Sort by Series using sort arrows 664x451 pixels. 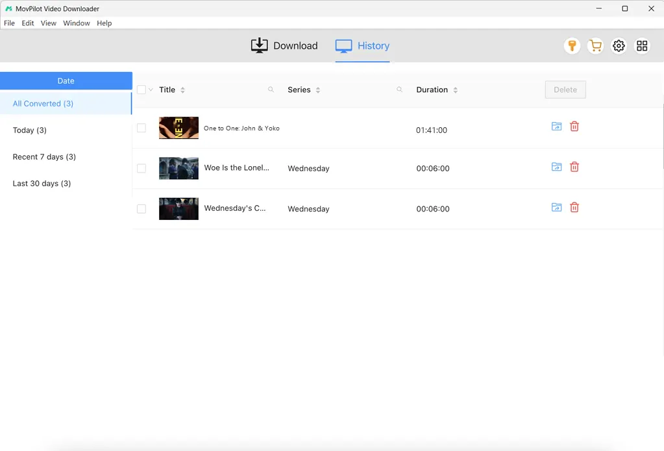318,90
